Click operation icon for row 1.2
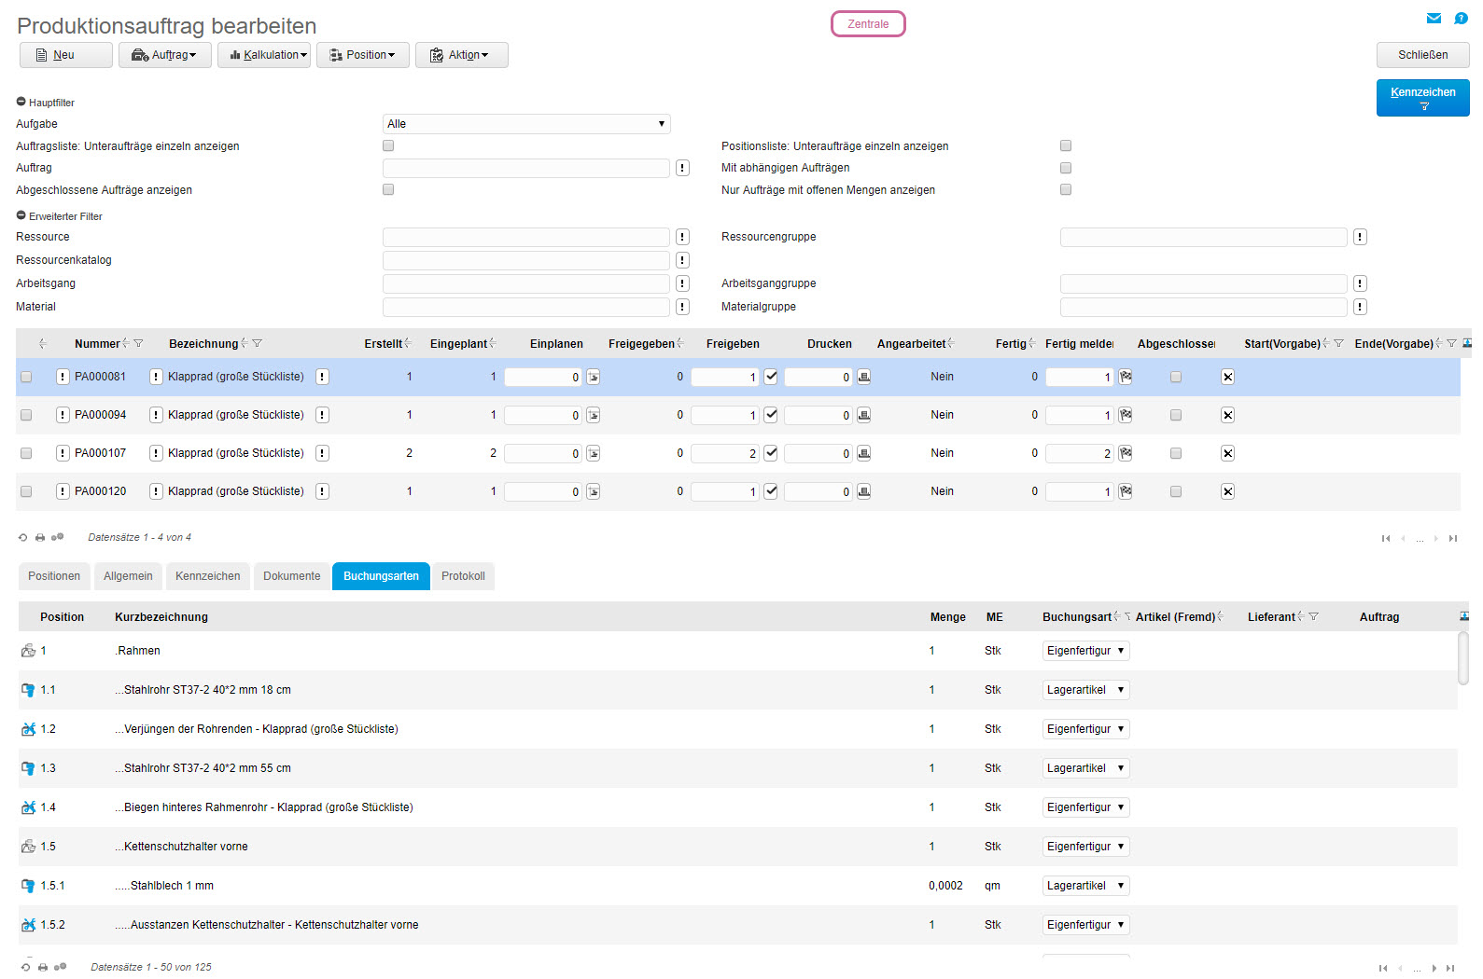1483x979 pixels. pos(28,729)
